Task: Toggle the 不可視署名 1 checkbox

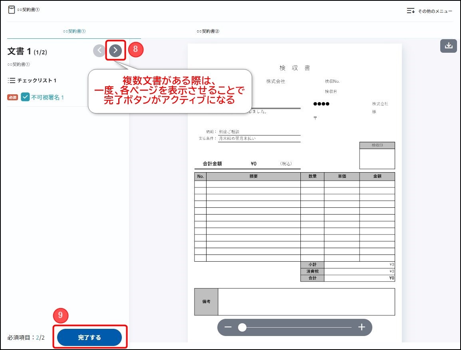Action: 25,97
